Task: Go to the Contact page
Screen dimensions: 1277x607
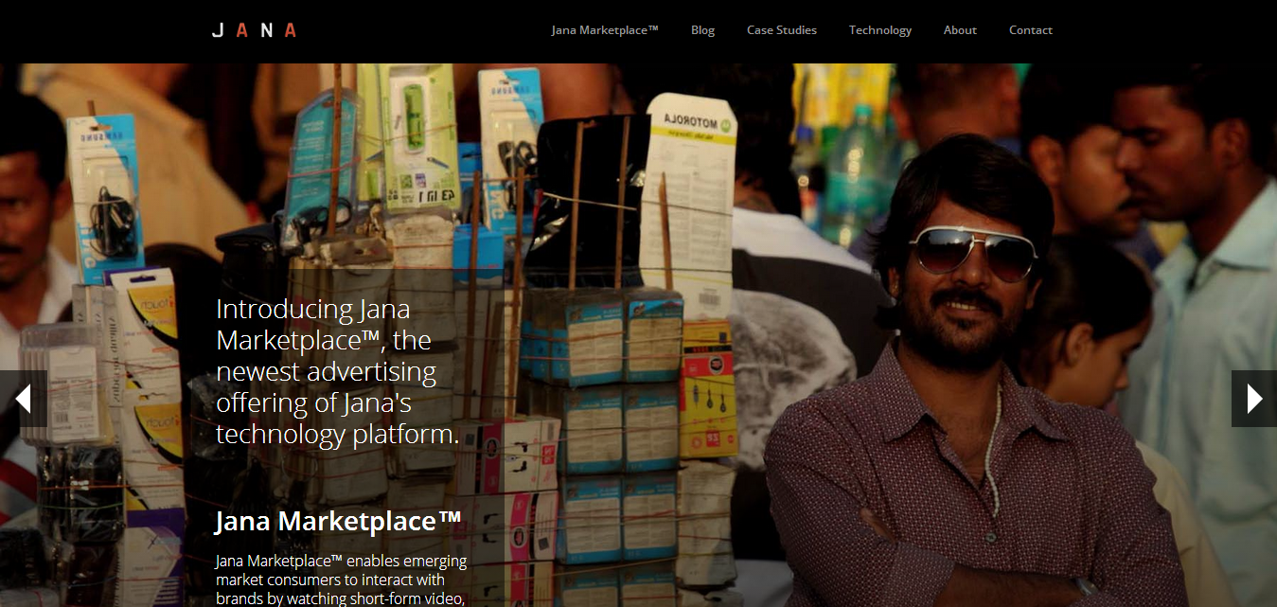Action: click(x=1031, y=30)
